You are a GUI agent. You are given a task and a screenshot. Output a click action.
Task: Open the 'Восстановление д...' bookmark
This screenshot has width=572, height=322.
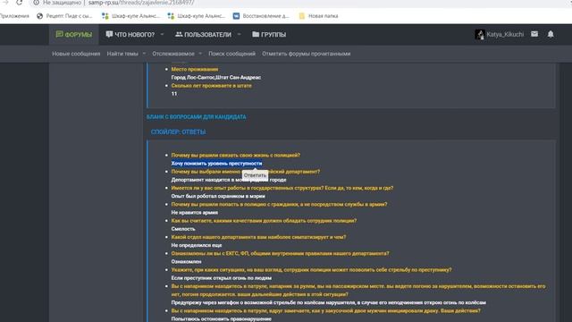[261, 16]
